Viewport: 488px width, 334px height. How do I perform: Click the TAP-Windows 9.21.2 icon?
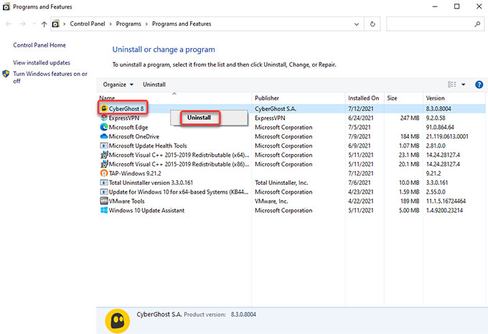pyautogui.click(x=104, y=173)
